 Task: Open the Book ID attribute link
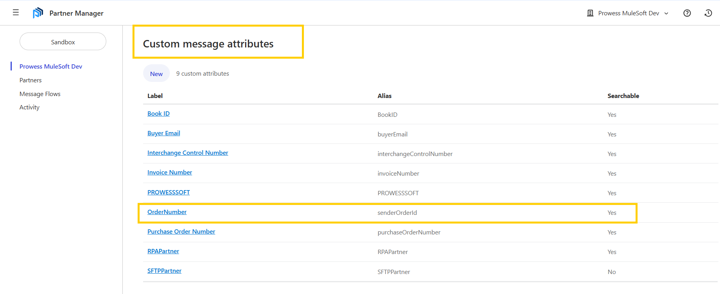158,114
